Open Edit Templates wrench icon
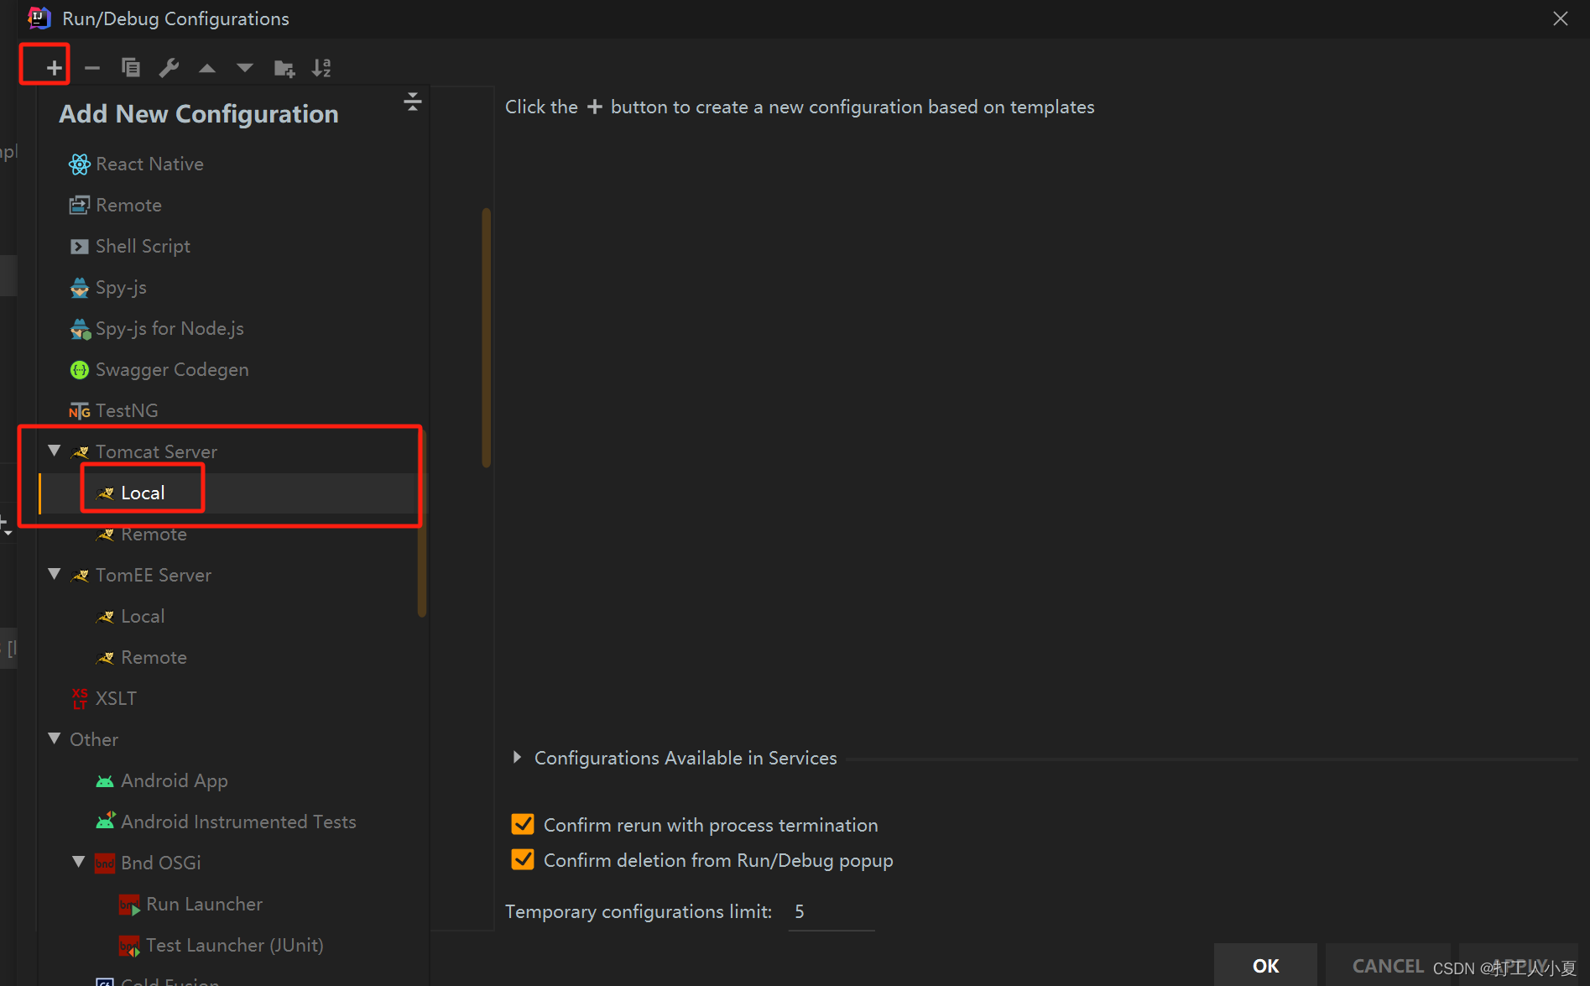1590x986 pixels. click(x=169, y=68)
